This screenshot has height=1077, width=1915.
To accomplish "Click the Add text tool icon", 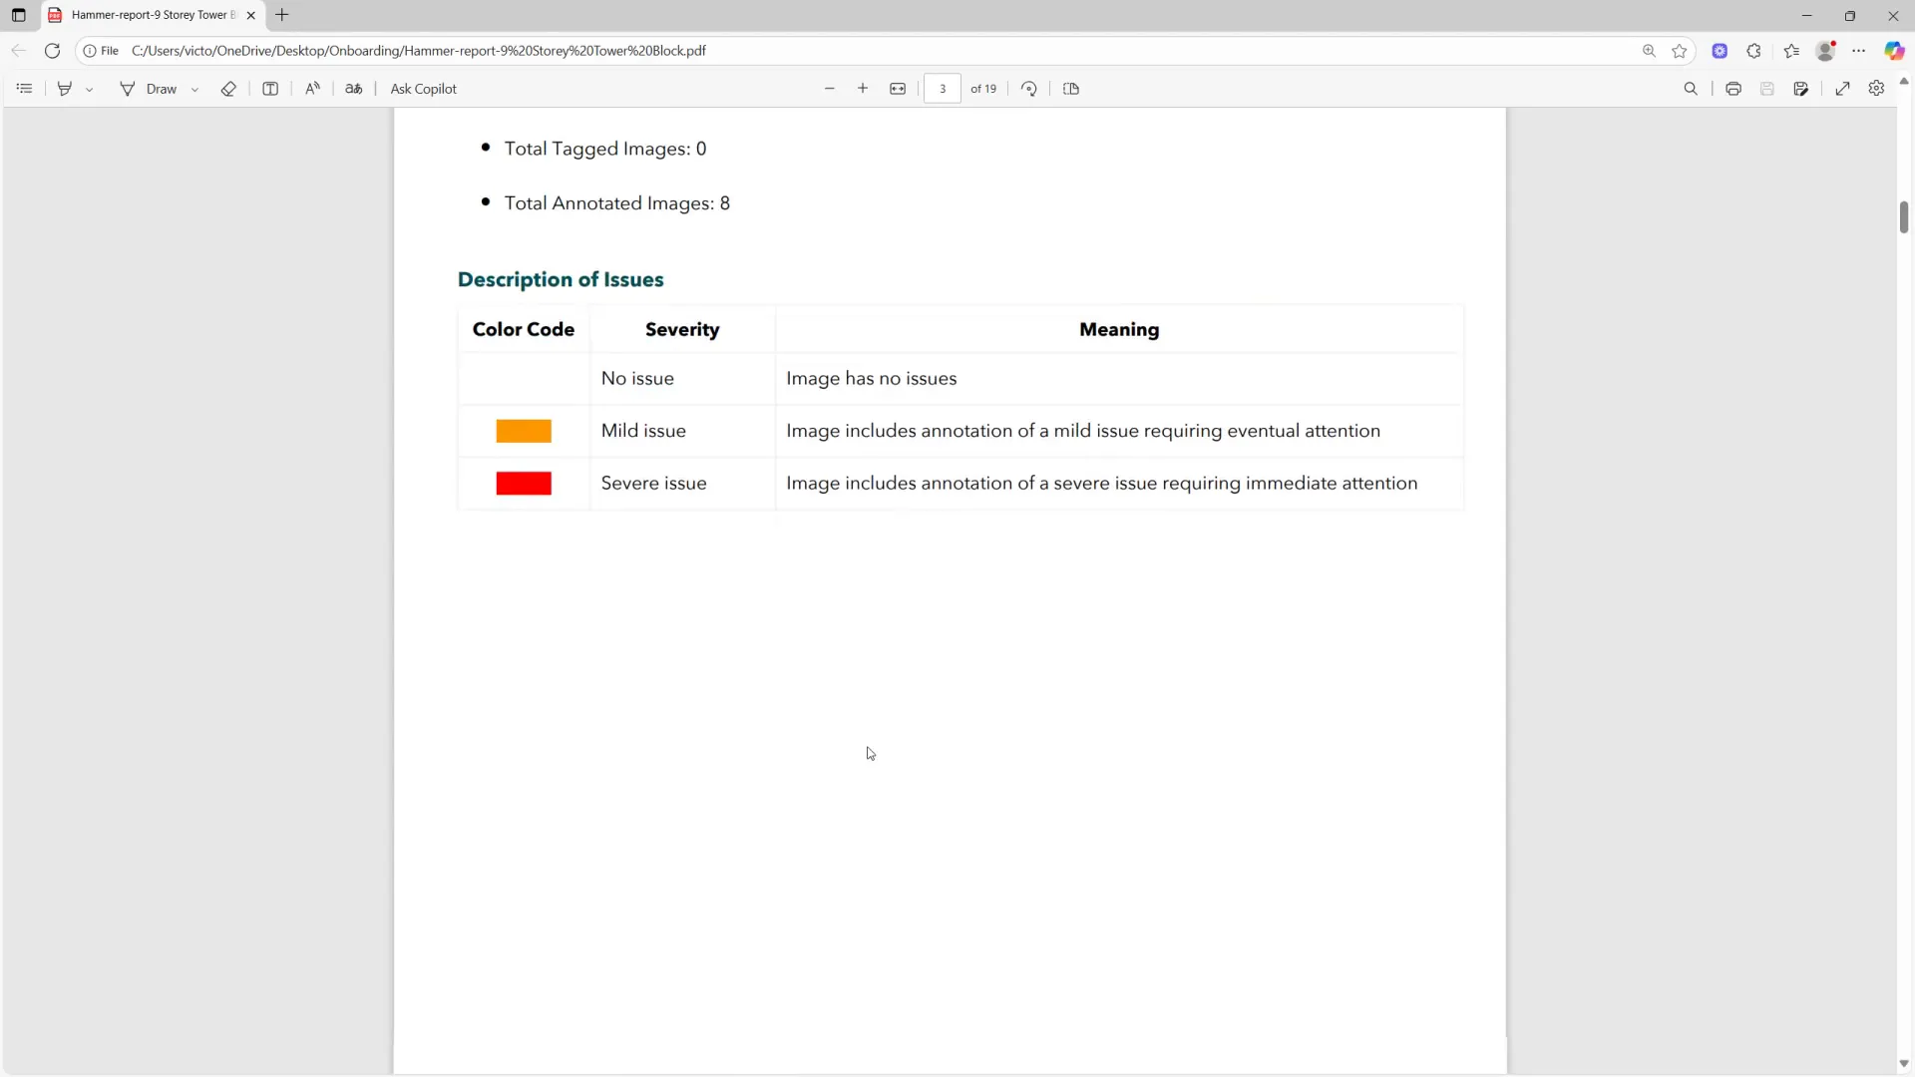I will [270, 89].
